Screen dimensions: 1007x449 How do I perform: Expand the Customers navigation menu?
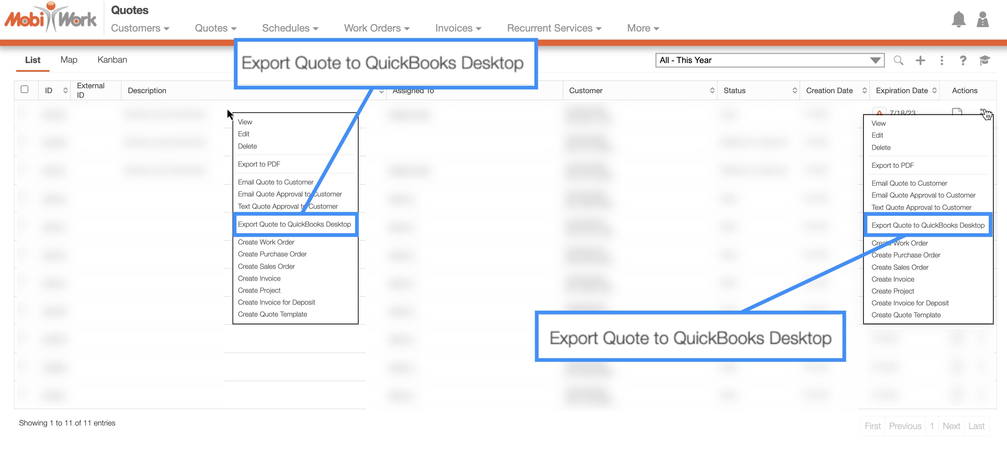click(x=140, y=28)
